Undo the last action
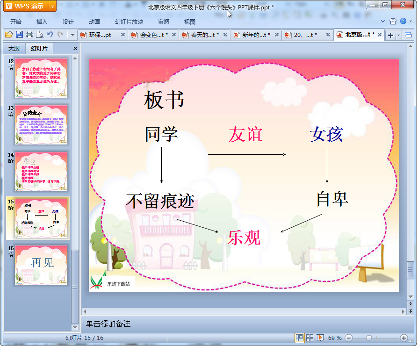Viewport: 417px width, 346px height. click(50, 35)
